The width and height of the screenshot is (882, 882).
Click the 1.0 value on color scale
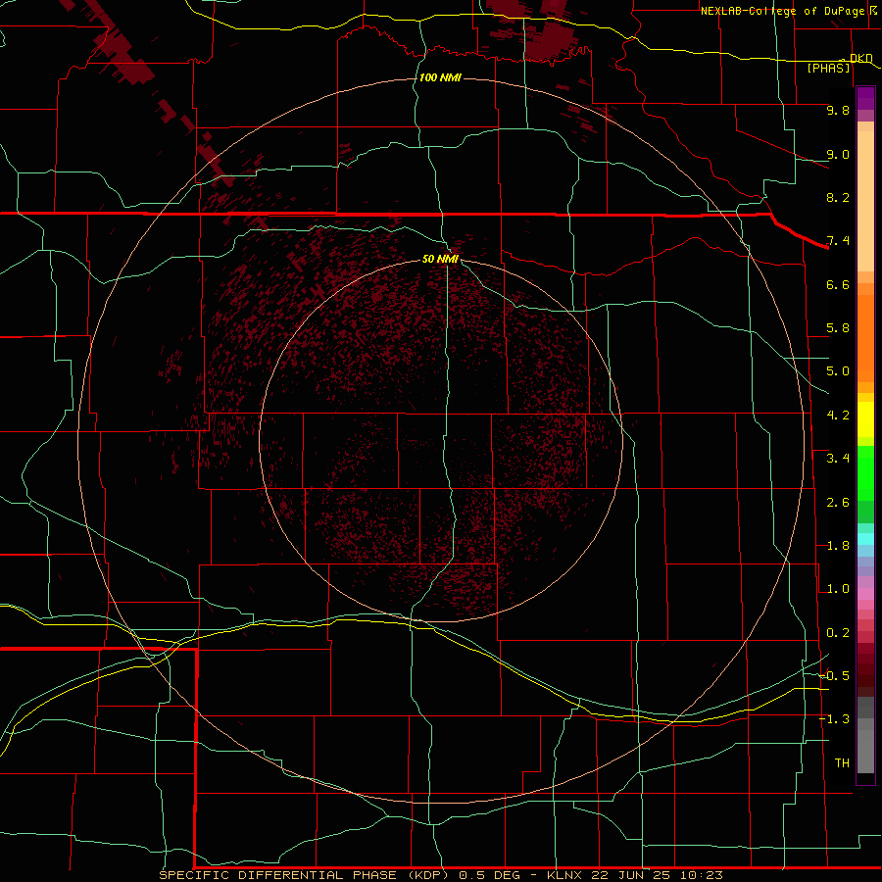click(838, 589)
